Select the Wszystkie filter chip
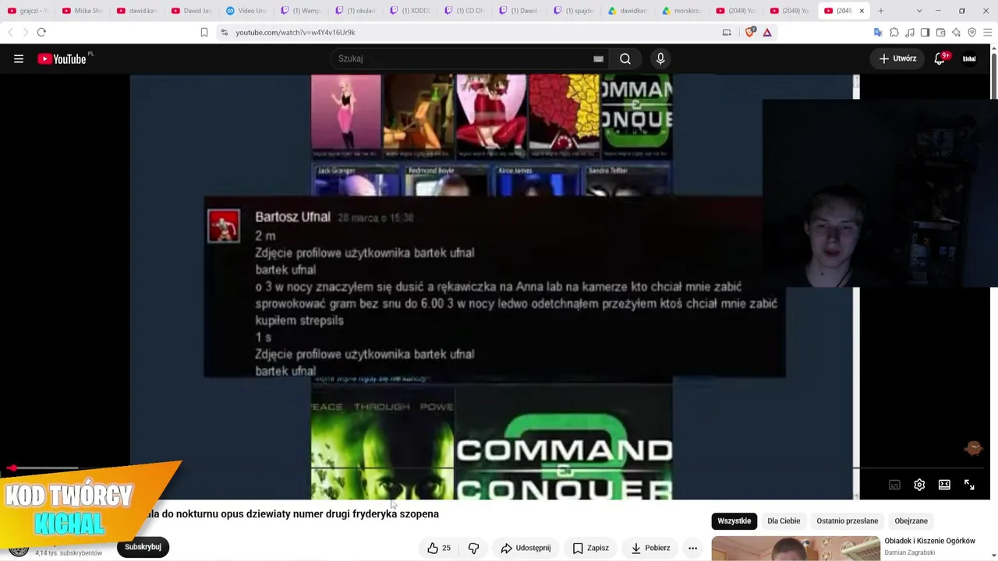Image resolution: width=998 pixels, height=561 pixels. coord(734,521)
